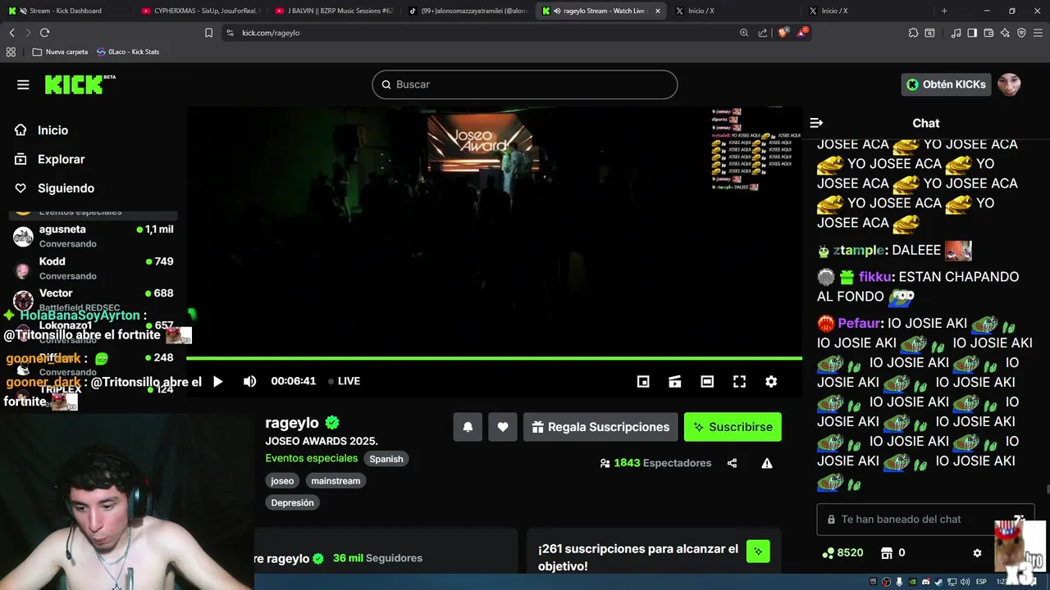
Task: Open Brave VPN shield icon
Action: coord(1021,33)
